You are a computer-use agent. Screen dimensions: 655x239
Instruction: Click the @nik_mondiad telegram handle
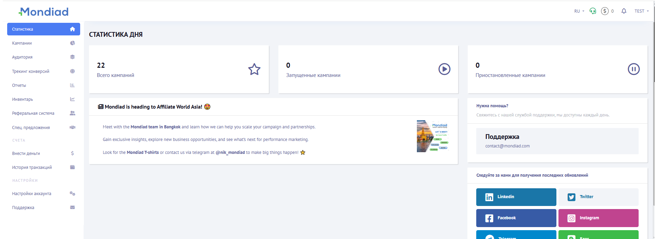[230, 153]
